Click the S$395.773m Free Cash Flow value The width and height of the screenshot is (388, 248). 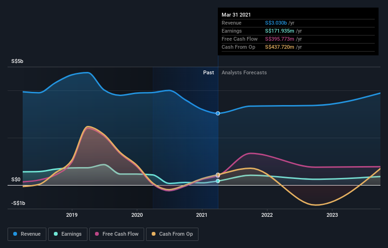[280, 39]
